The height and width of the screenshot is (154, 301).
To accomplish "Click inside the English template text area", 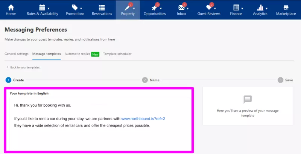I will click(x=100, y=124).
